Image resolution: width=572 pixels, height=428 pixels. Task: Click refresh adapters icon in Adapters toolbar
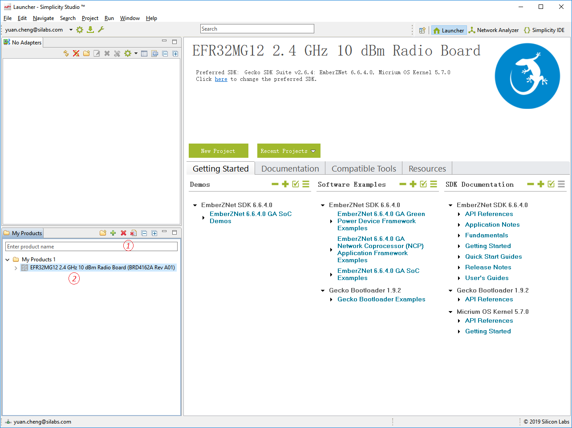coord(66,53)
